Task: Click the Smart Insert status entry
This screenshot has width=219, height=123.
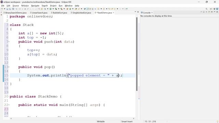Action: (x=127, y=122)
